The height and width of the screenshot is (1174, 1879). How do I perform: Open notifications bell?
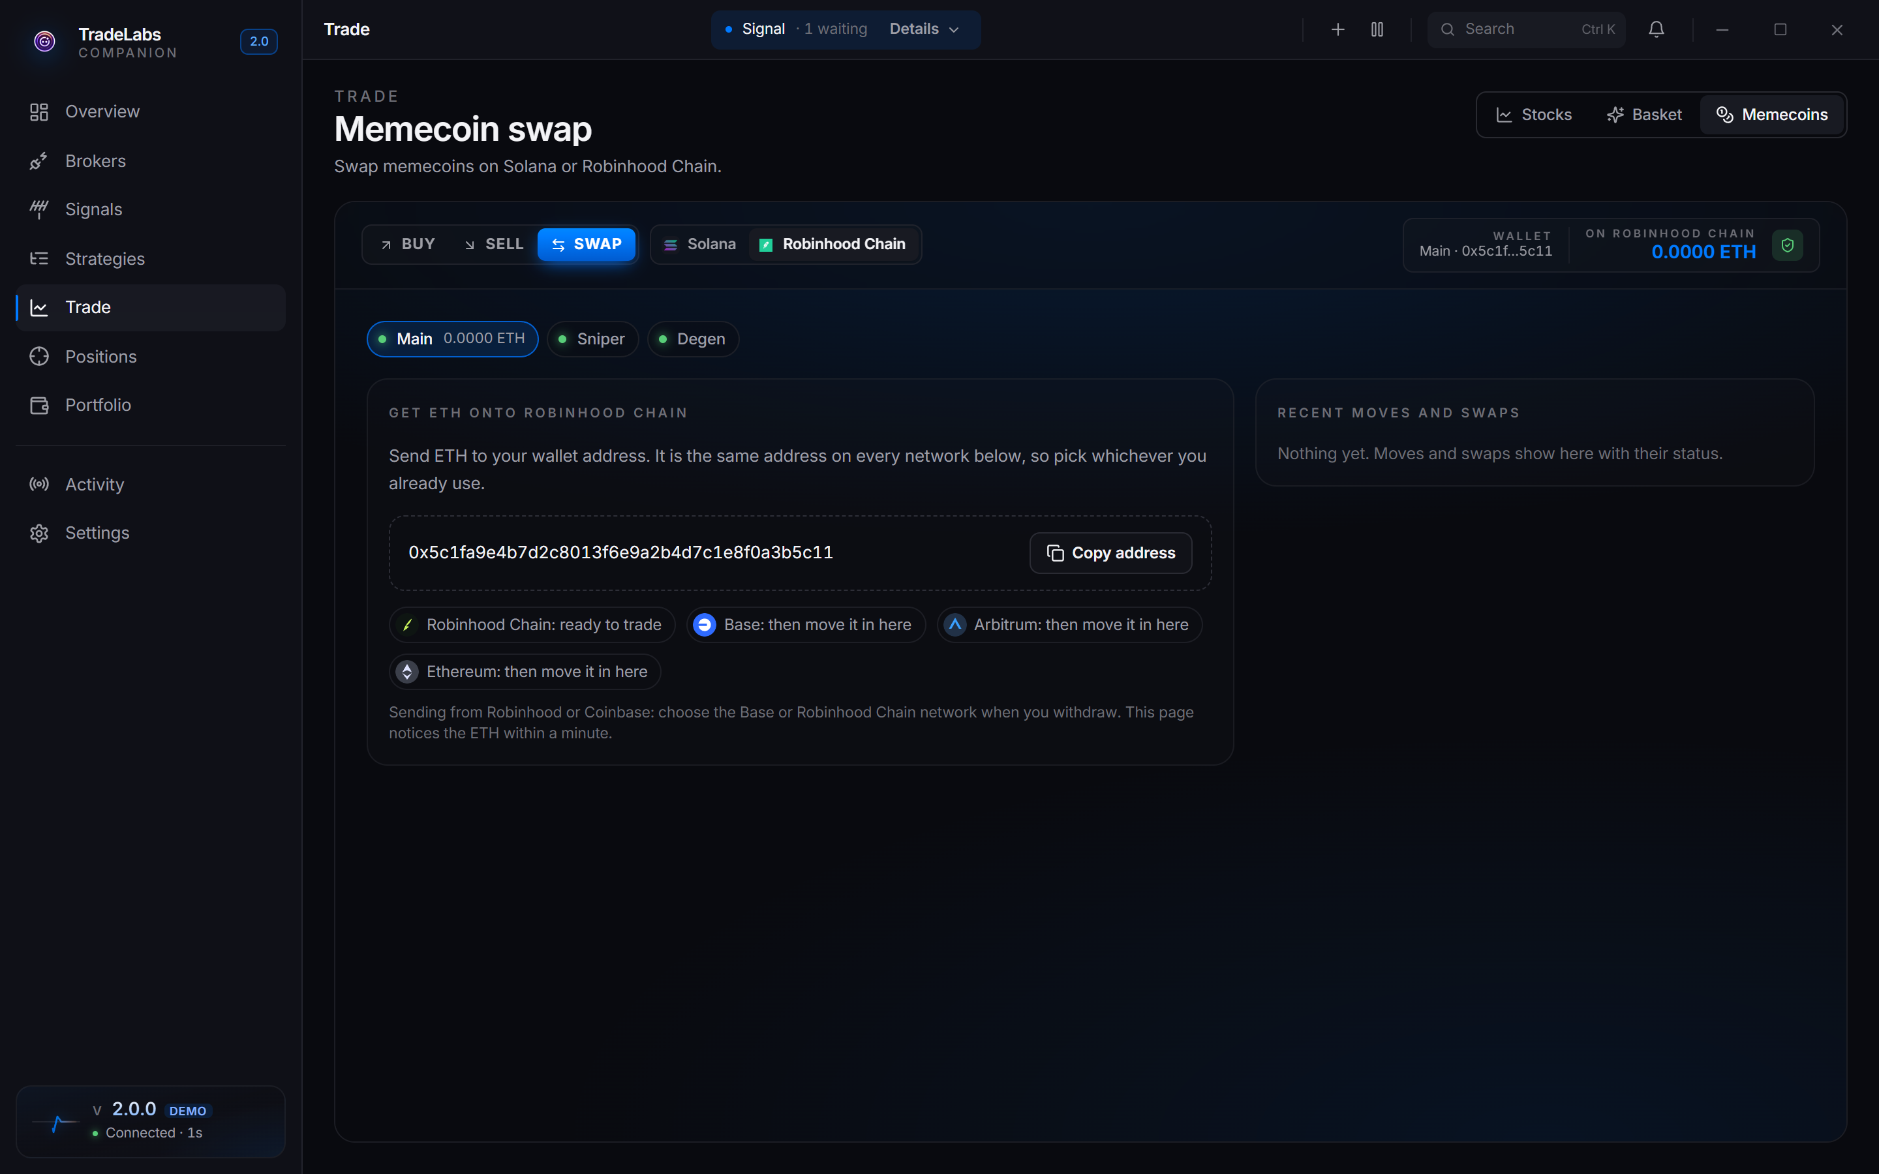coord(1656,29)
